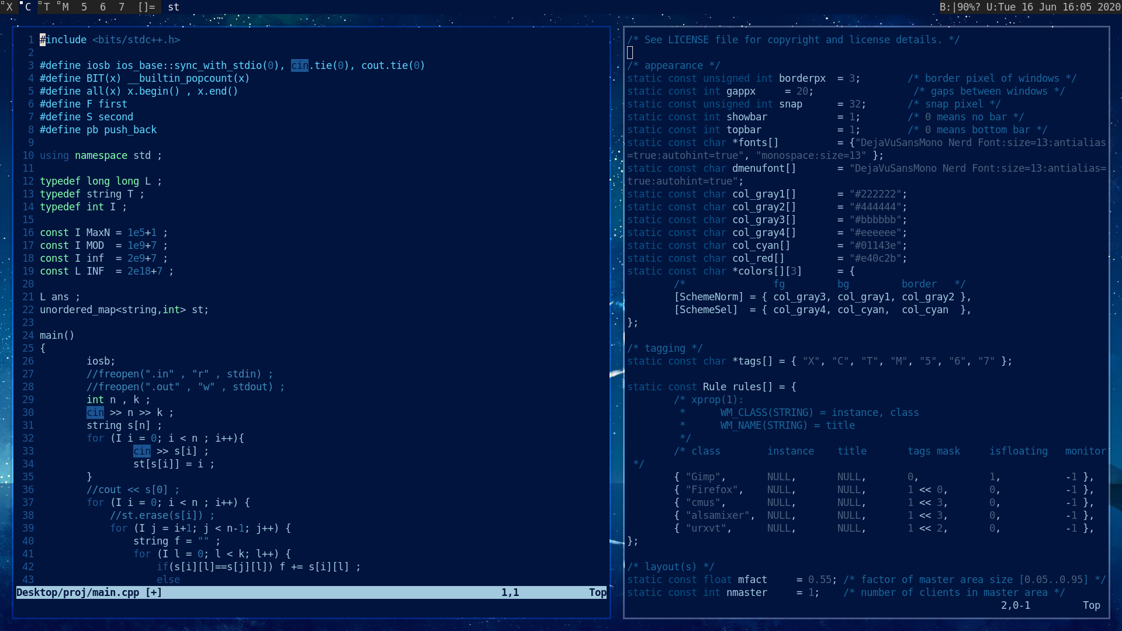Click the highlighted cin on line 30
This screenshot has height=631, width=1122.
pyautogui.click(x=95, y=412)
